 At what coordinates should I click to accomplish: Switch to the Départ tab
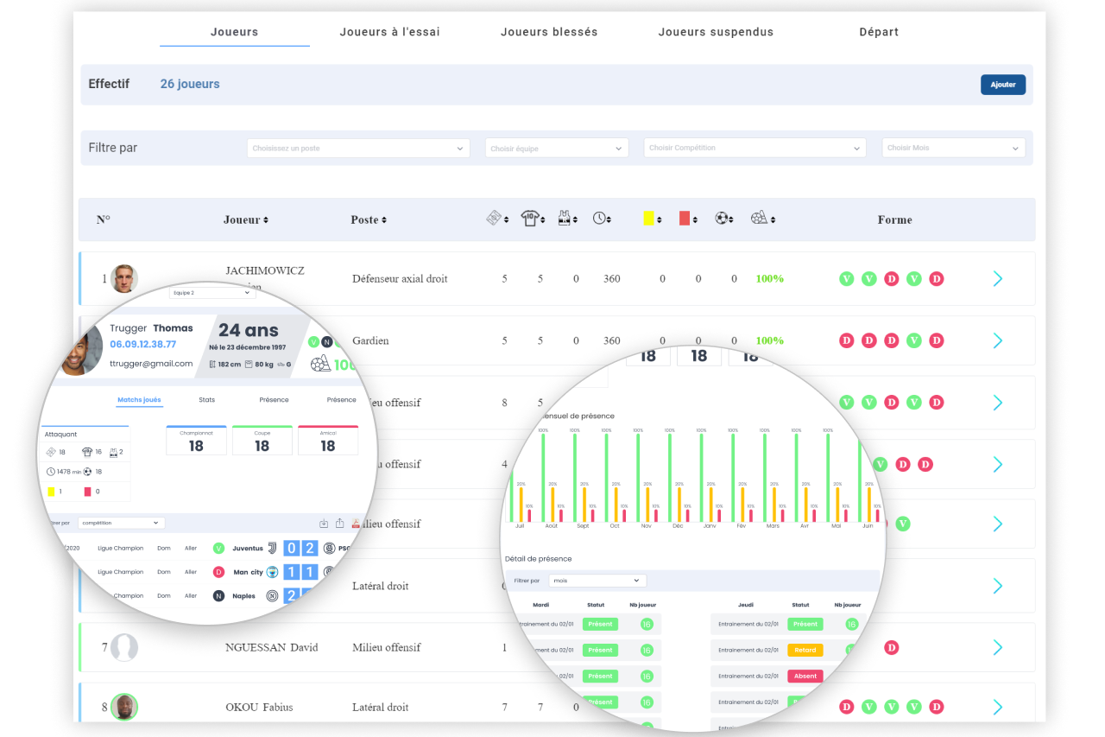(879, 32)
